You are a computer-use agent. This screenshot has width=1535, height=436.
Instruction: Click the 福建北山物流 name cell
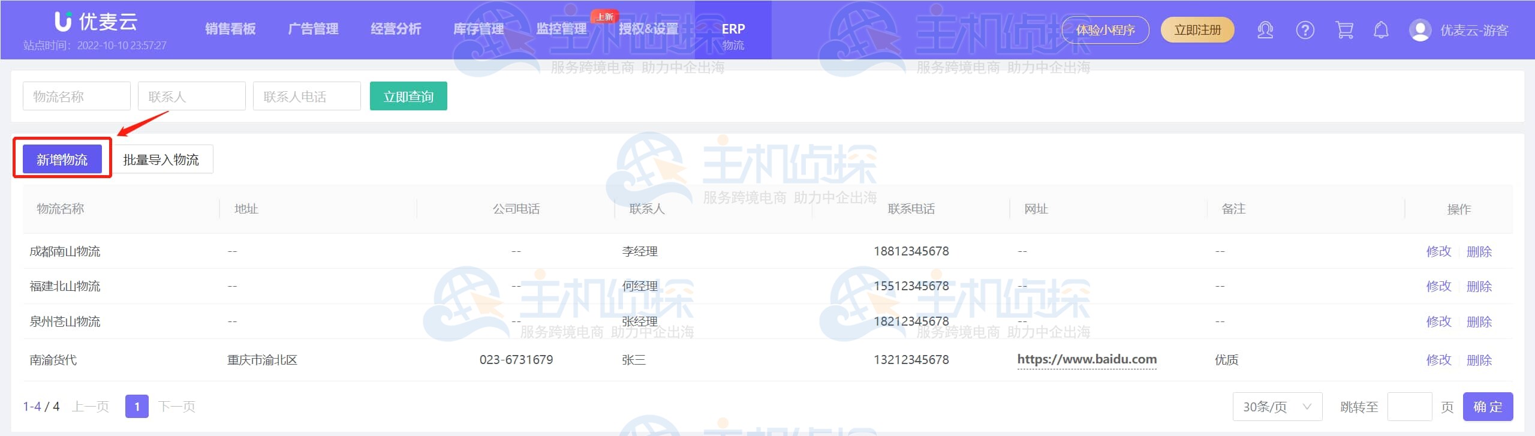click(x=65, y=286)
